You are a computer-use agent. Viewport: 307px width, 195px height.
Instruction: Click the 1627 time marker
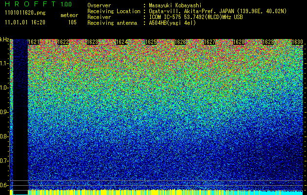[x=209, y=42]
